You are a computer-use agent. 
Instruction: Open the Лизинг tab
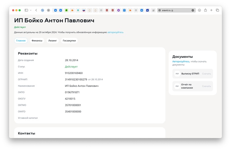pyautogui.click(x=52, y=41)
